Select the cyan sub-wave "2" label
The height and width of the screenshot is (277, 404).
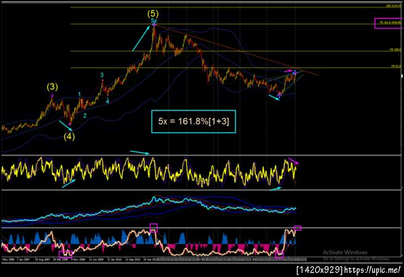tap(85, 115)
